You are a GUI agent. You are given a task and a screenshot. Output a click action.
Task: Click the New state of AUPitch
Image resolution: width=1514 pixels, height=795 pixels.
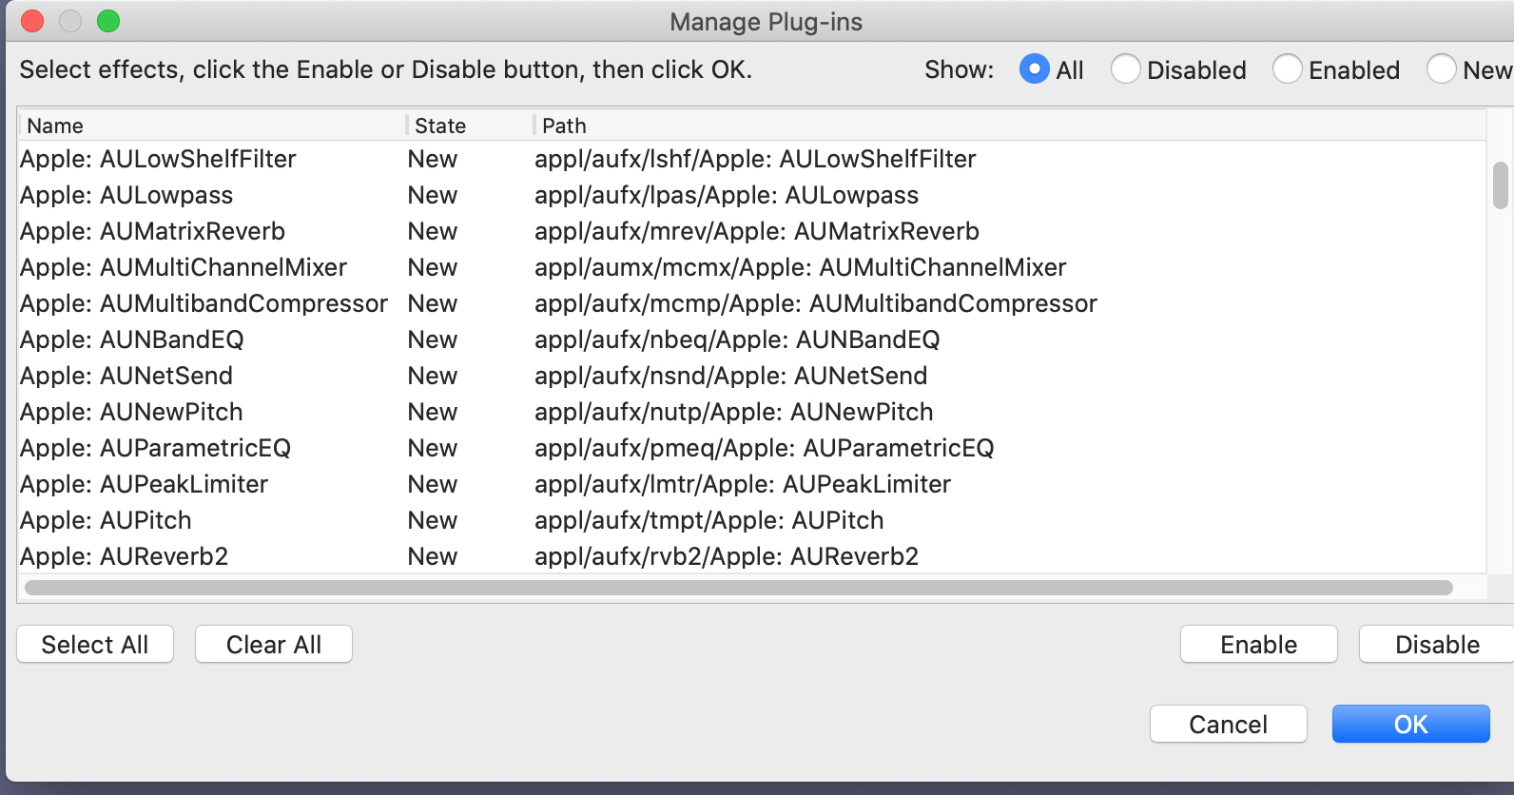coord(433,520)
